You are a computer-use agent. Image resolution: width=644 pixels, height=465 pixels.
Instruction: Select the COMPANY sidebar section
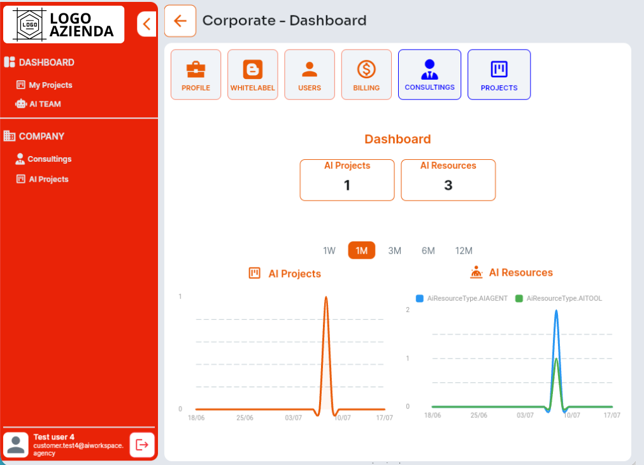41,136
